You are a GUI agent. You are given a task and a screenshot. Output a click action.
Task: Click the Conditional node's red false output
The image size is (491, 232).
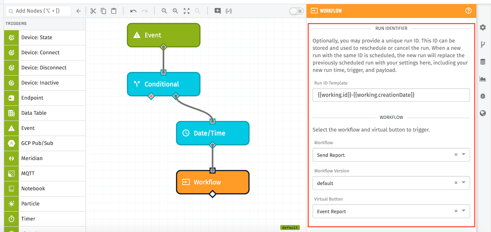151,96
